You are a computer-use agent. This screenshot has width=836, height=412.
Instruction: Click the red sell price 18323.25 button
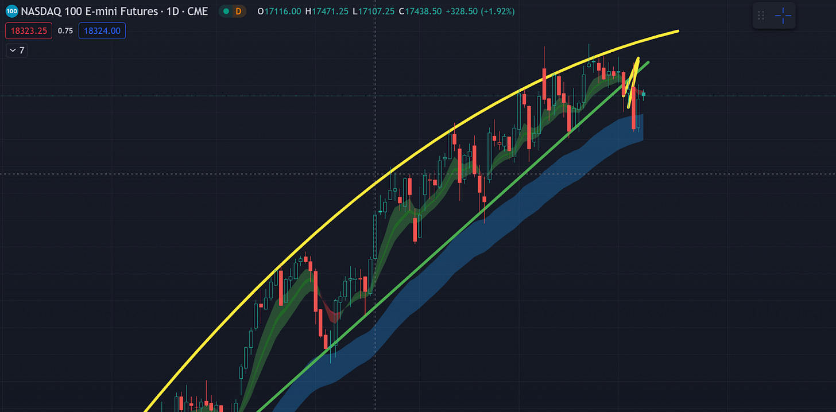click(29, 31)
